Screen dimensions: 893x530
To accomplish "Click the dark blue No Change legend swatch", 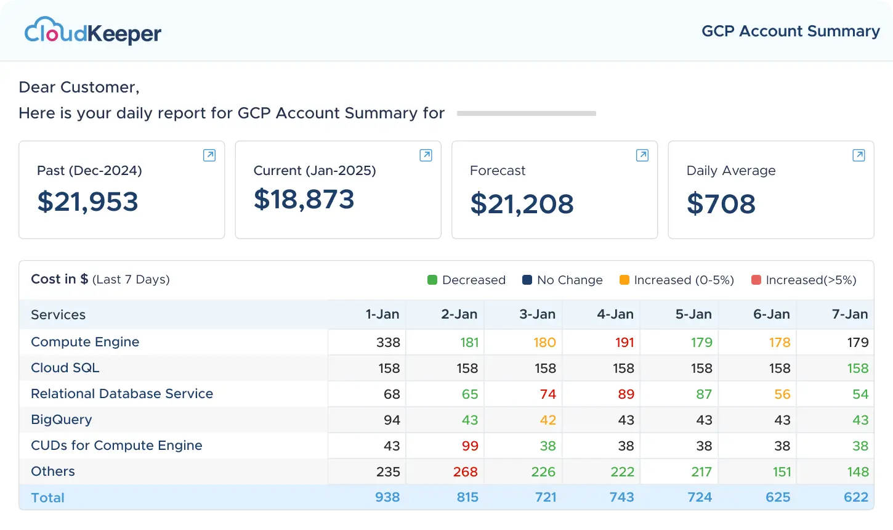I will 527,280.
